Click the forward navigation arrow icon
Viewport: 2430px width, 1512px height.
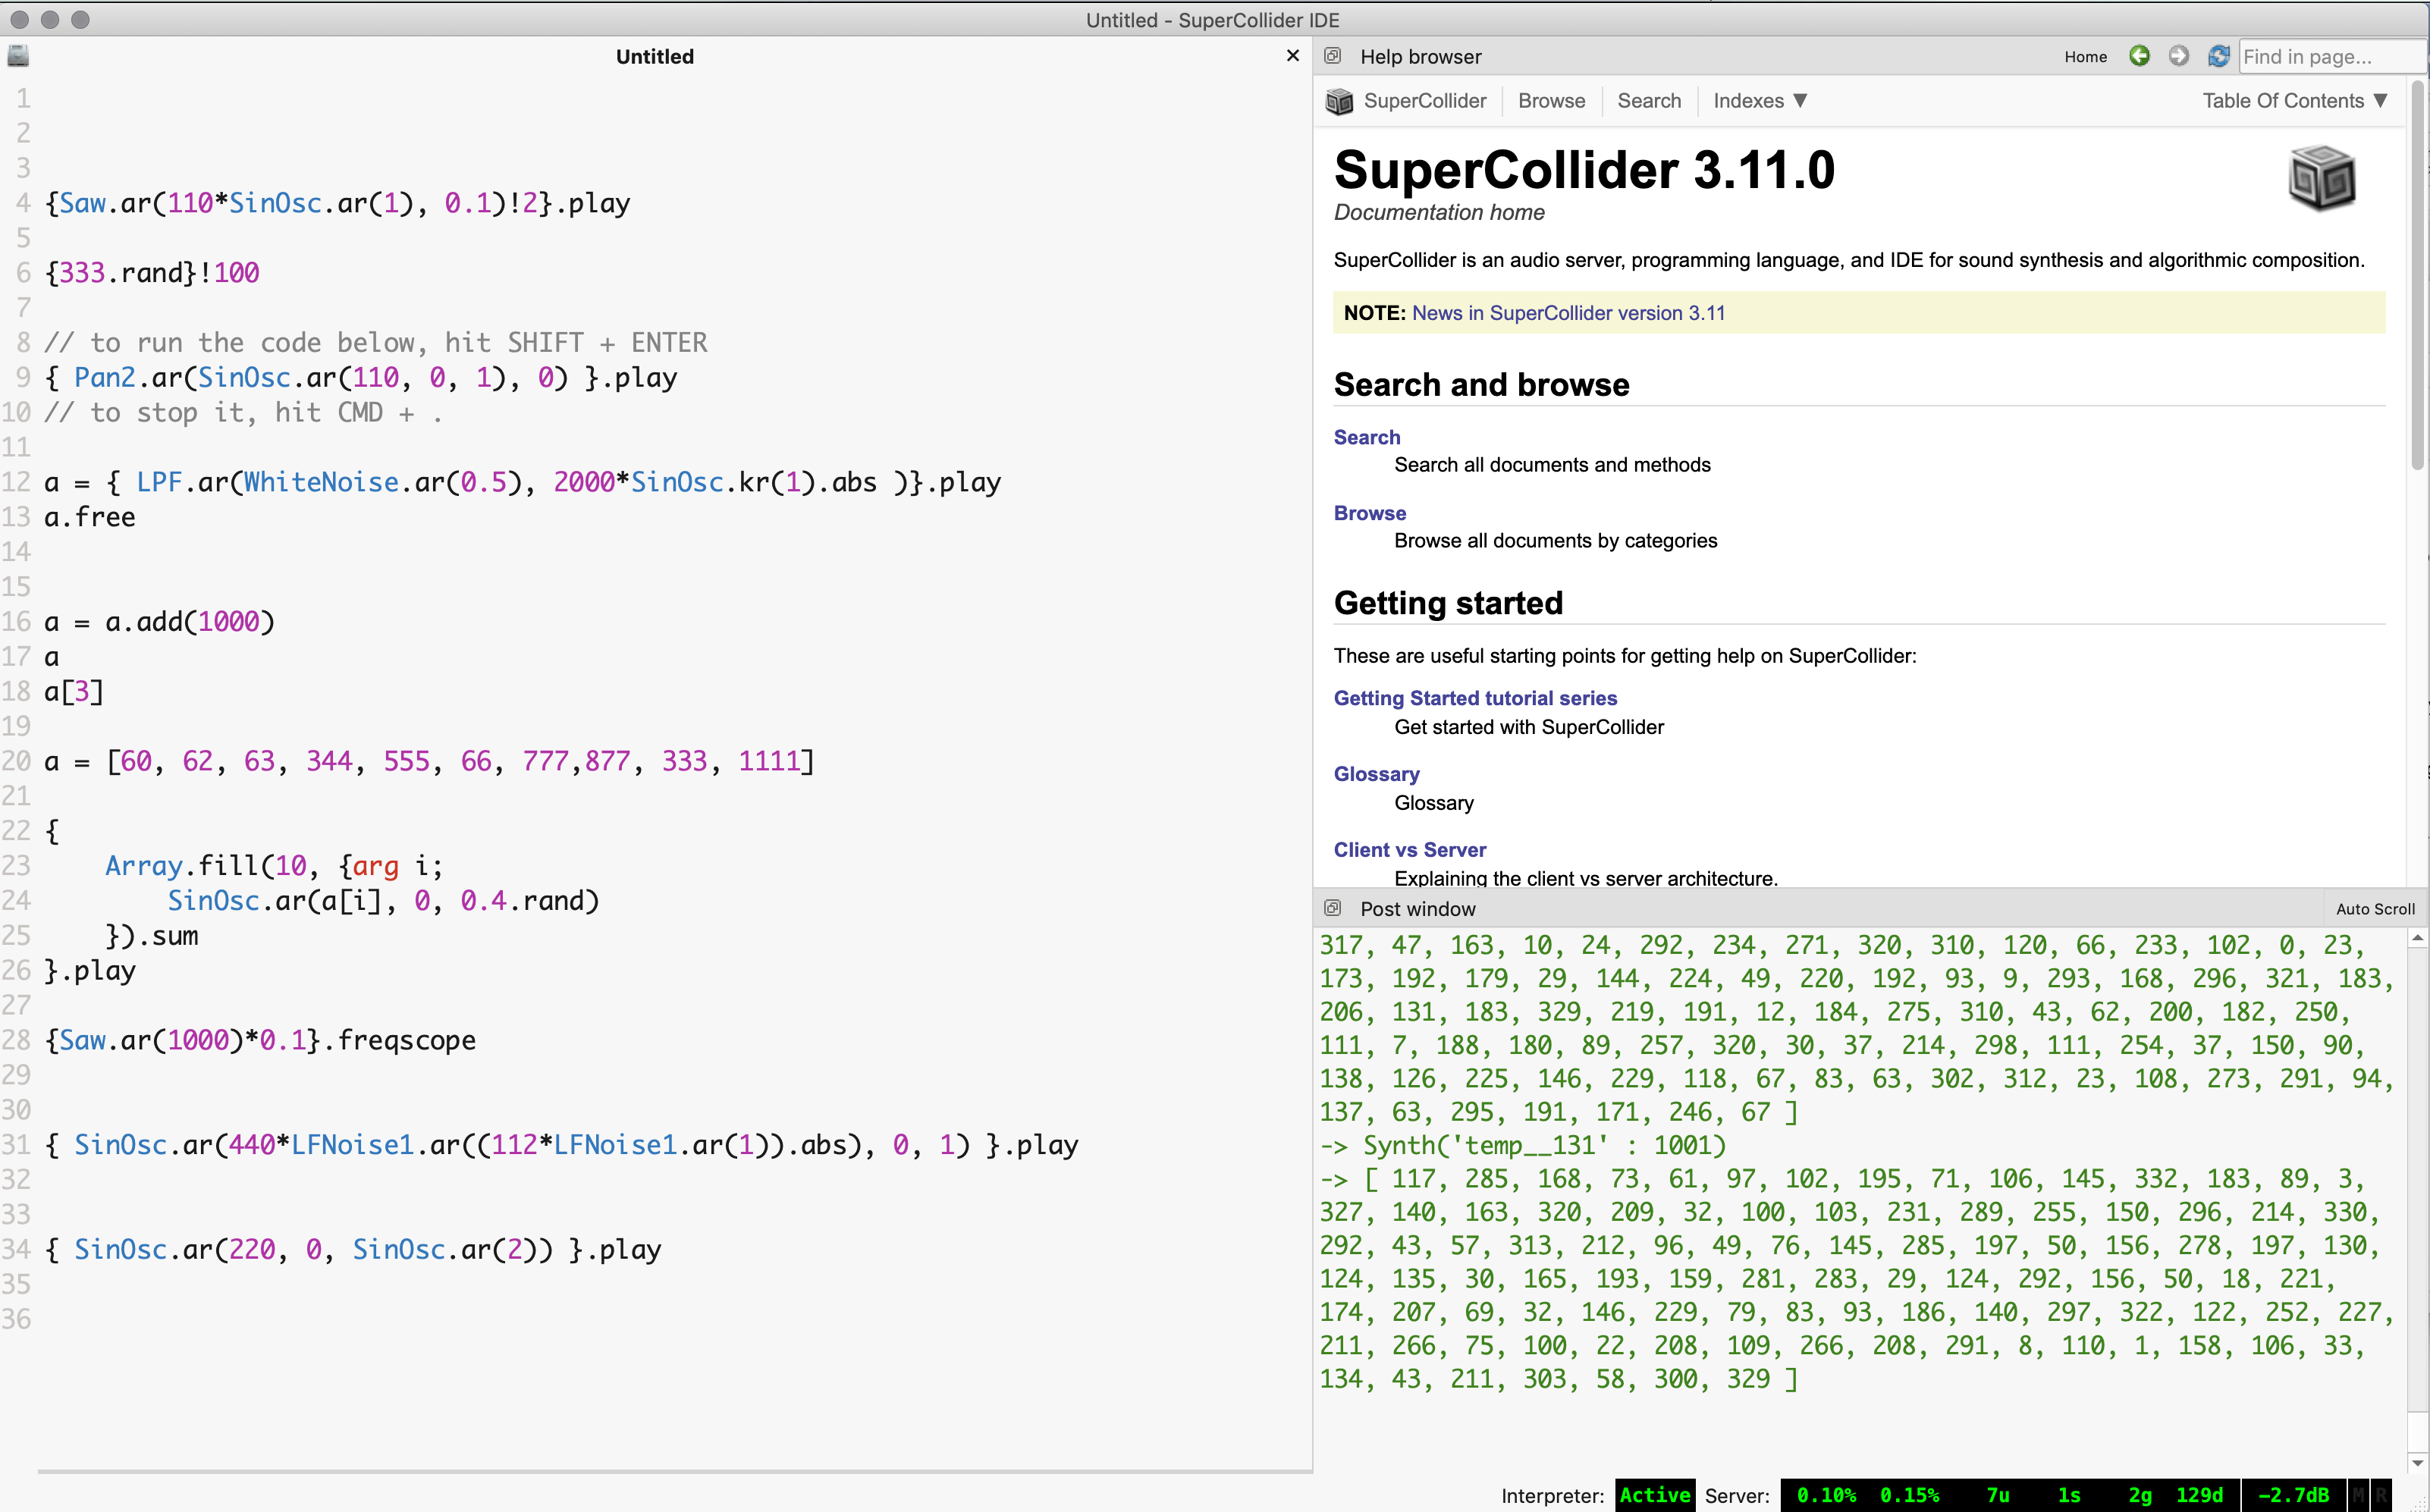pyautogui.click(x=2178, y=56)
